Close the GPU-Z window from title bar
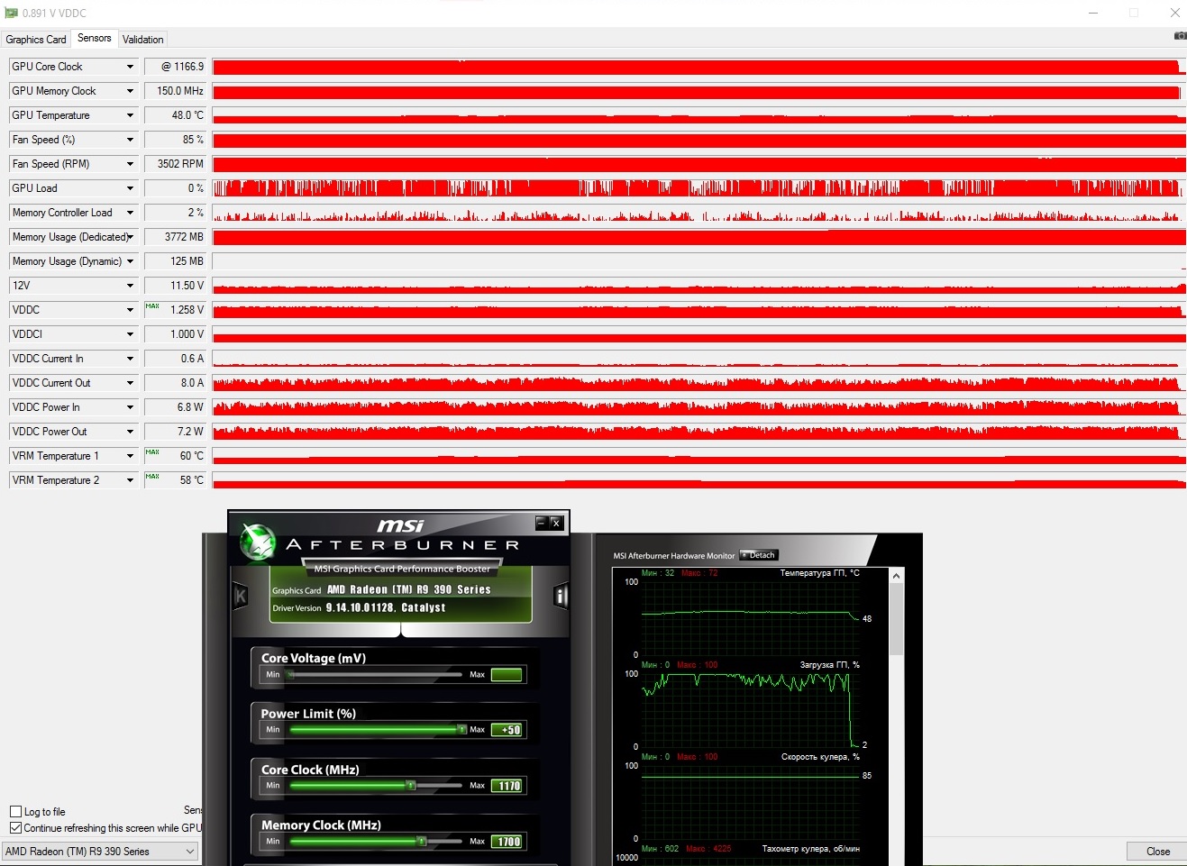Screen dimensions: 1187x866 [x=1174, y=13]
